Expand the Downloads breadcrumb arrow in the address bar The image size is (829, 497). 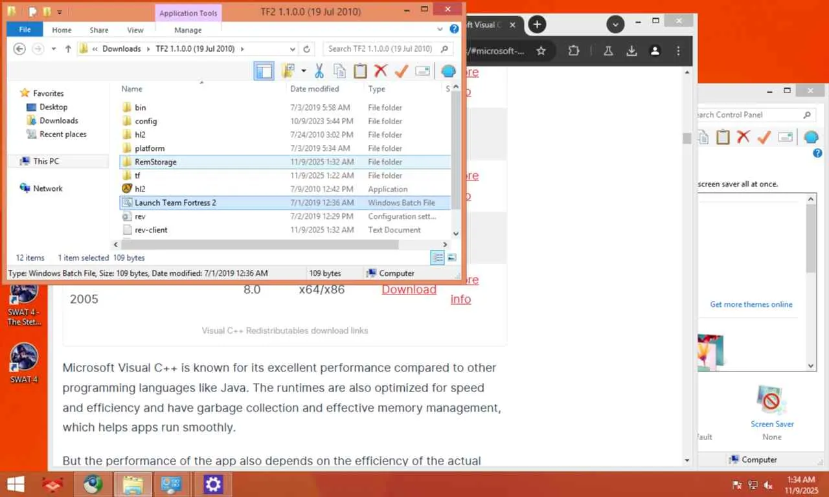148,49
